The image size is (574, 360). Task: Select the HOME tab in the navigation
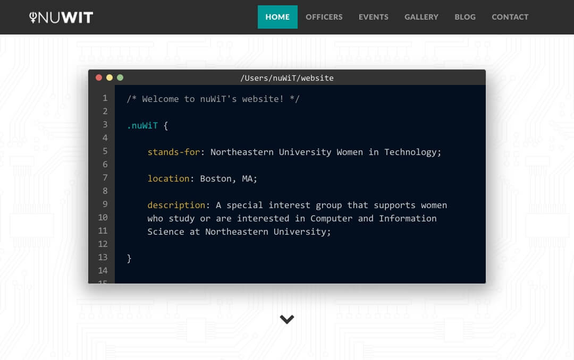(277, 16)
